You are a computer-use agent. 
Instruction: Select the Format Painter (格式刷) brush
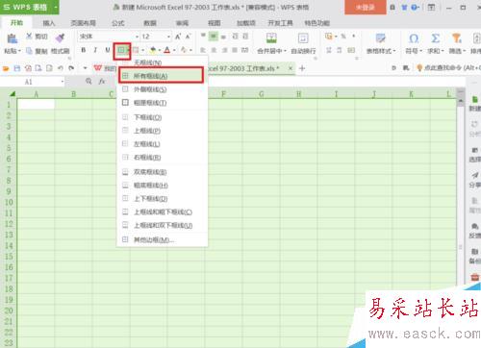60,38
